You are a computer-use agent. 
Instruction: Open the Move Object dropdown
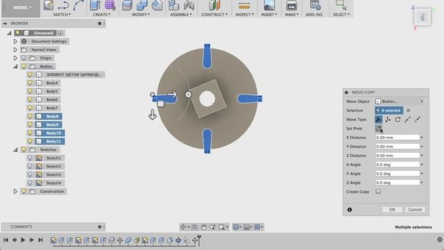(x=400, y=101)
